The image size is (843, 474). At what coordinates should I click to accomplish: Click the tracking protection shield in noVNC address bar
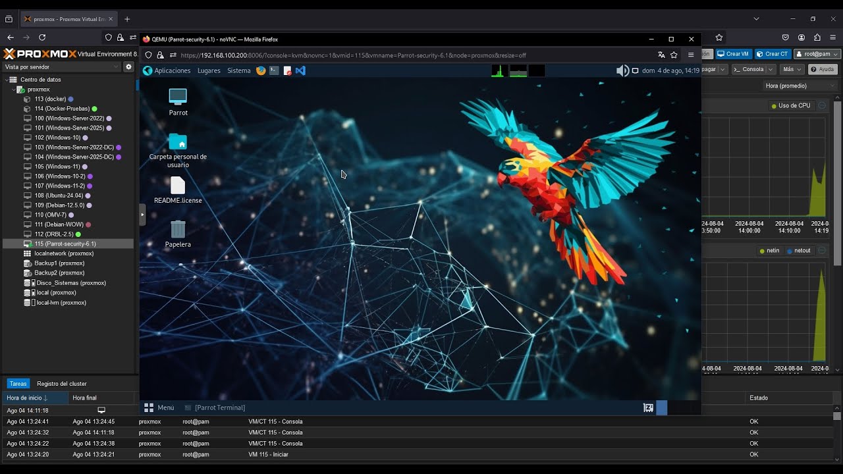coord(148,55)
